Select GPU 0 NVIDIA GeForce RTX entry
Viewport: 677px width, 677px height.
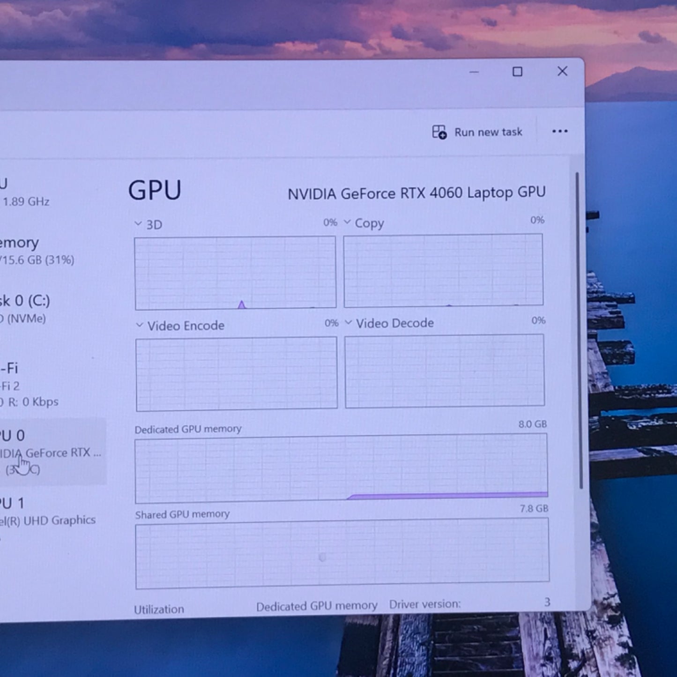point(47,452)
